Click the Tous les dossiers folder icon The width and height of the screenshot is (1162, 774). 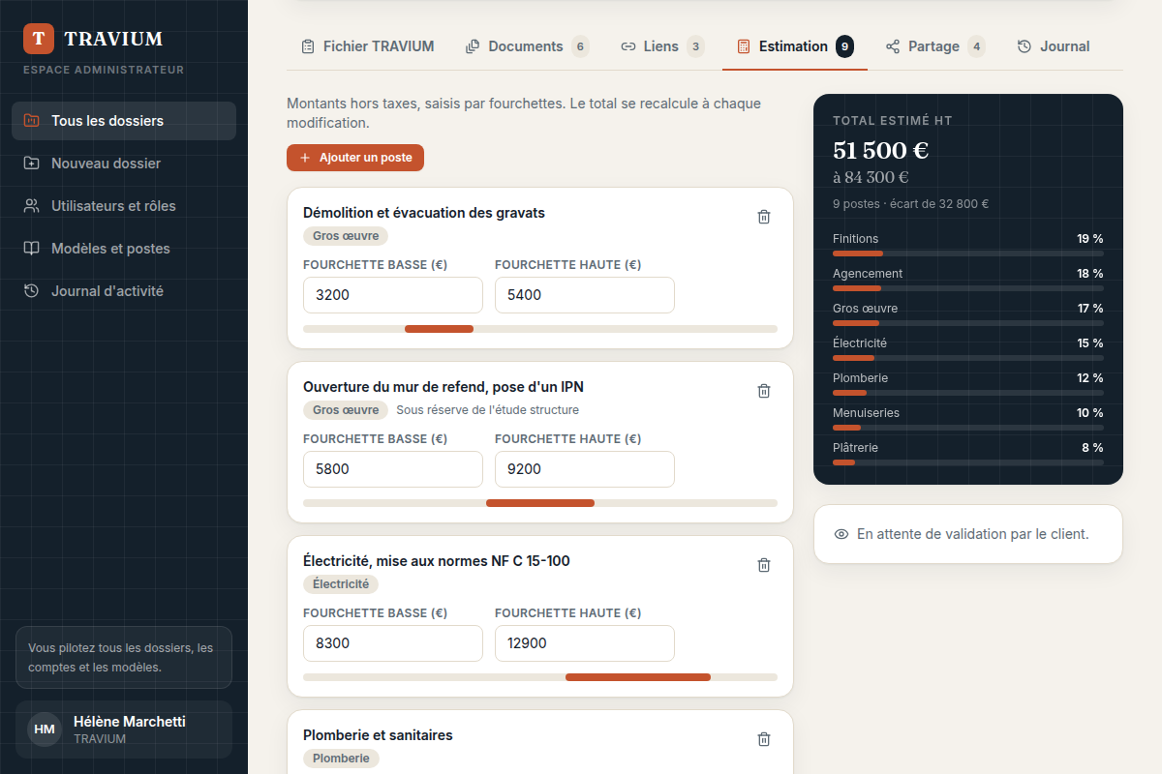click(x=32, y=121)
